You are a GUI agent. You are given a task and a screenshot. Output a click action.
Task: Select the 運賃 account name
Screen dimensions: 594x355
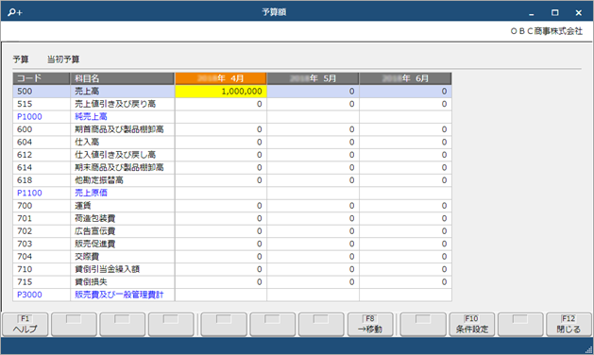pos(82,206)
